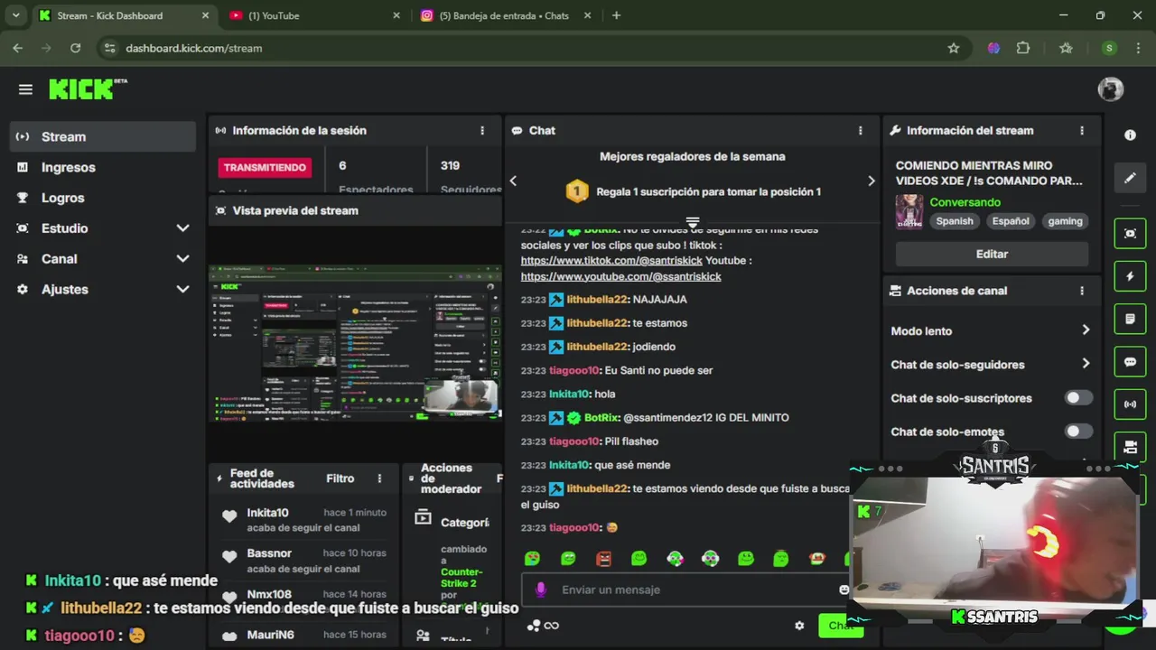Open Modo lento options arrow

coord(1086,330)
